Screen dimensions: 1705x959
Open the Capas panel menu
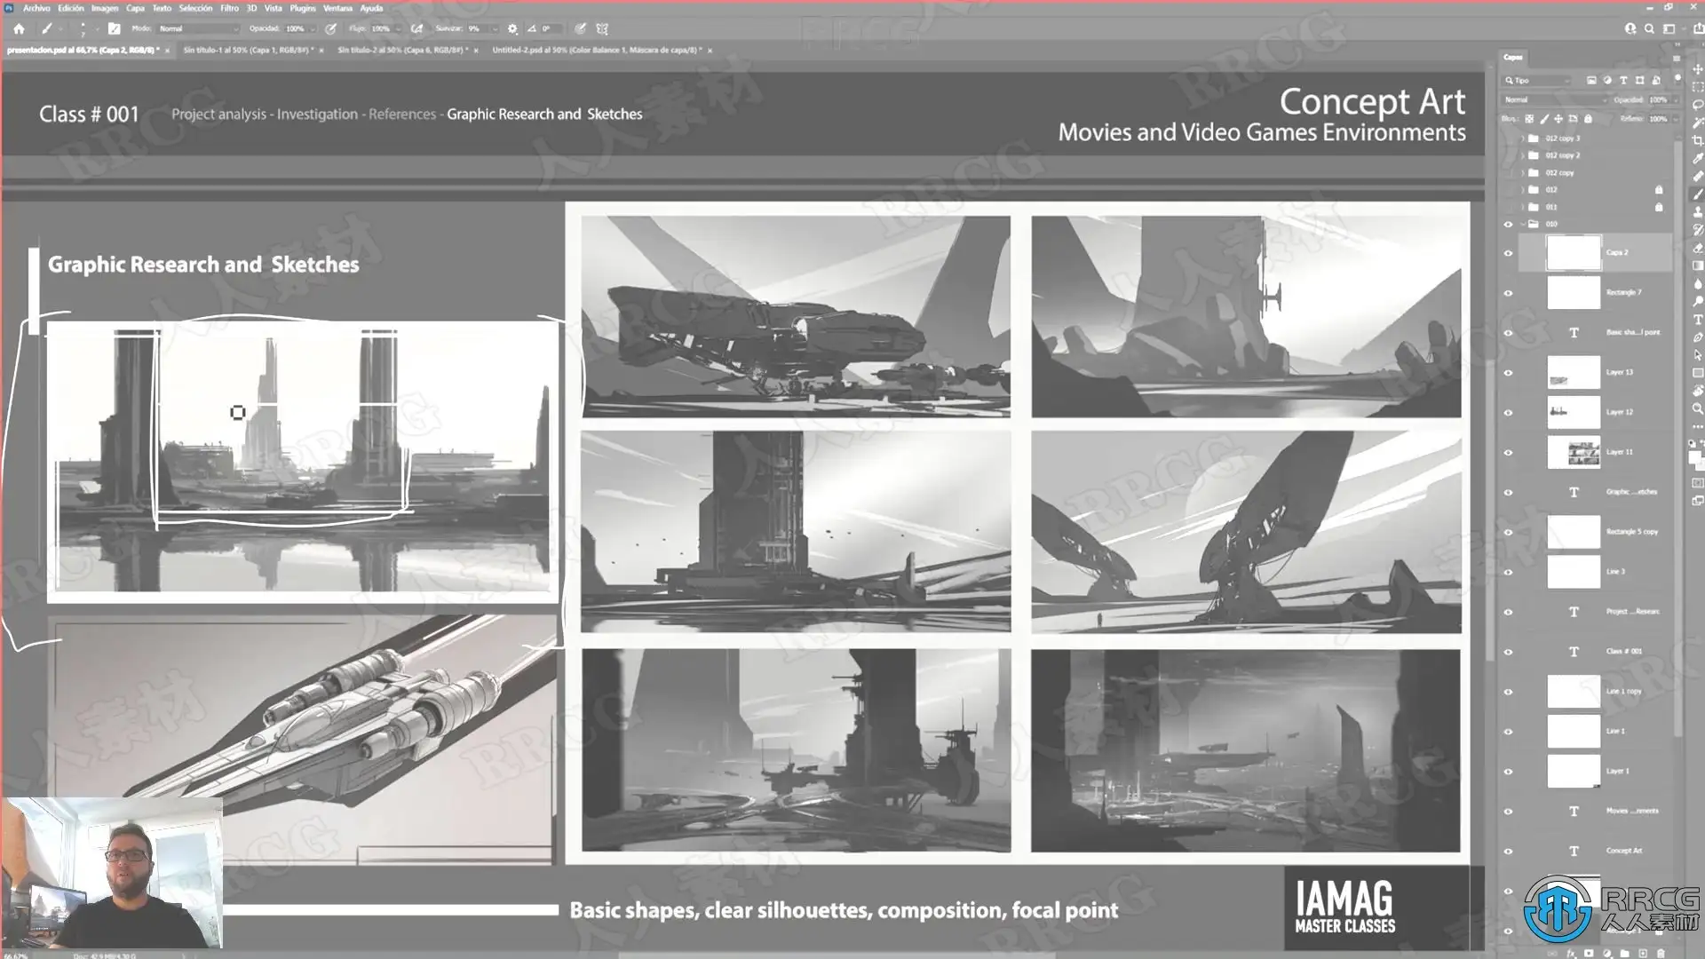[1677, 58]
